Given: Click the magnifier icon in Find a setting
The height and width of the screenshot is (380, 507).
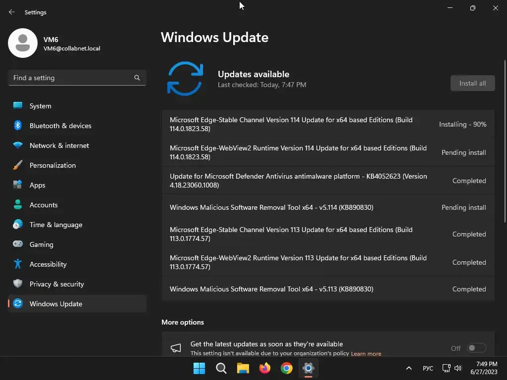Looking at the screenshot, I should point(137,78).
